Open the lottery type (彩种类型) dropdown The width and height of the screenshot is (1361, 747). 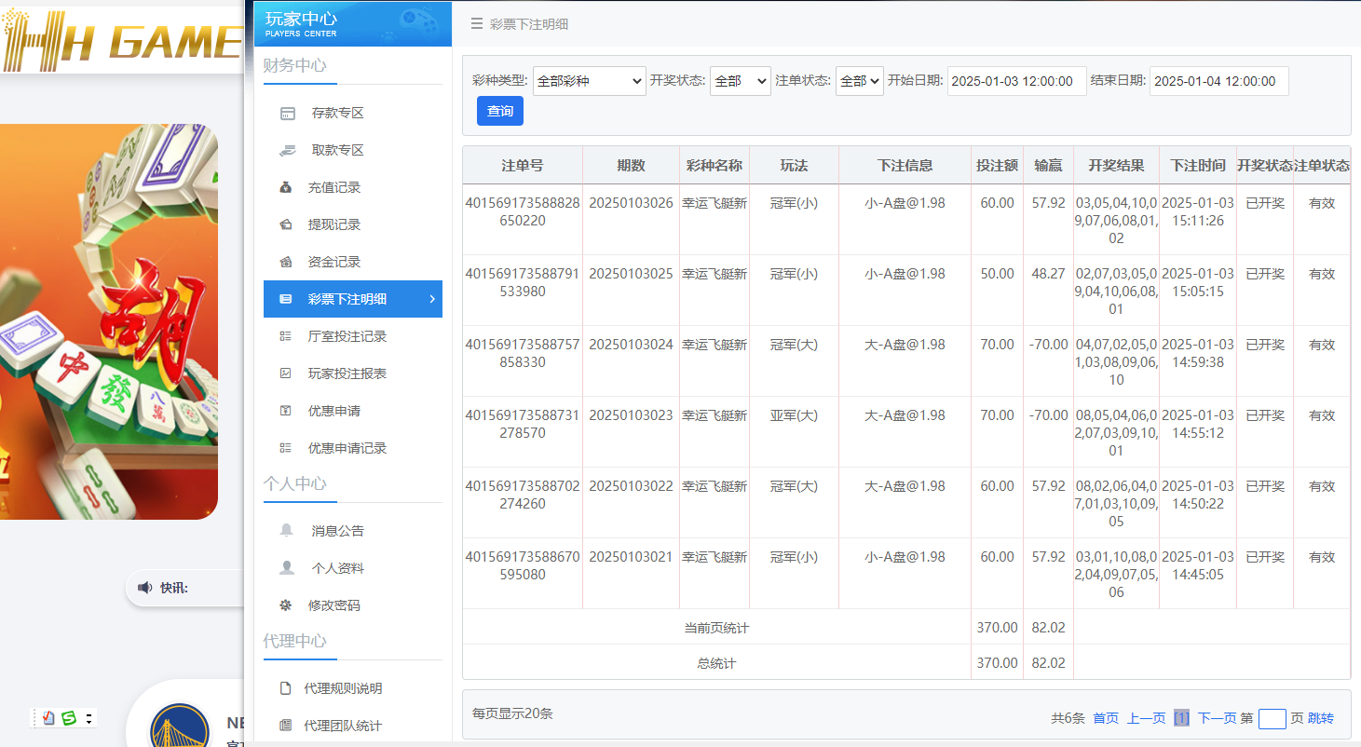tap(589, 81)
